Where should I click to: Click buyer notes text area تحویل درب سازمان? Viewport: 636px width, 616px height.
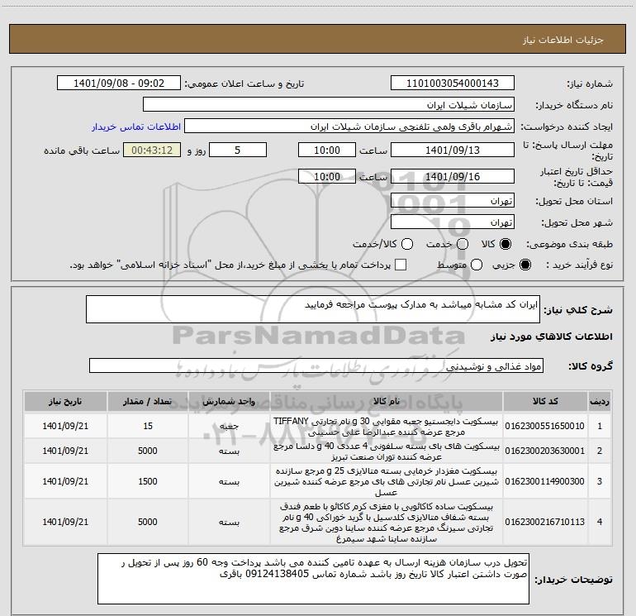pos(313,579)
